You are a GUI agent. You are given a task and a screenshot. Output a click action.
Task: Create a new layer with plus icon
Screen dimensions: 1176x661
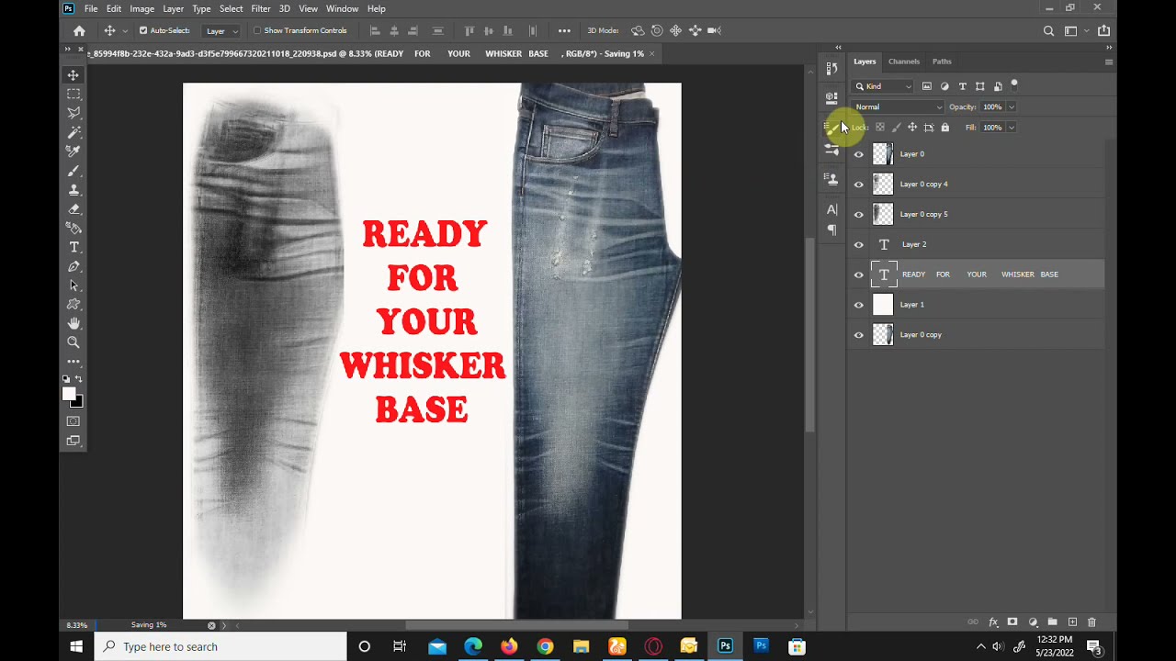(1072, 622)
